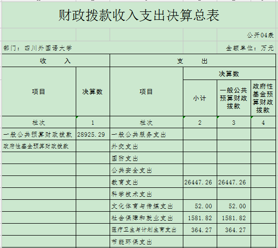This screenshot has width=278, height=248.
Task: Select the 医疗卫生与计划生育支出 cell
Action: point(146,230)
